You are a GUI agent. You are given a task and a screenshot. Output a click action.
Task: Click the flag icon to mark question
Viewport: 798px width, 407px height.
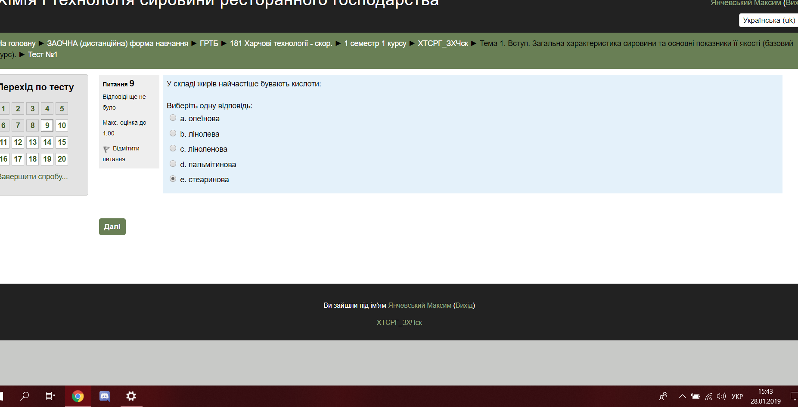tap(106, 149)
